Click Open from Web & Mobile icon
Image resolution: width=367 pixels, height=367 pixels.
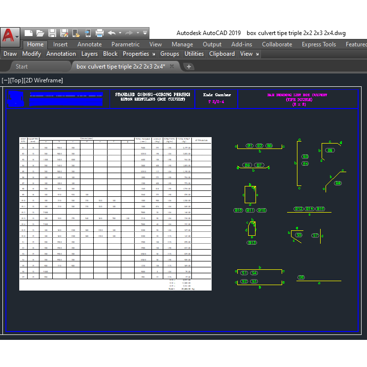(x=76, y=33)
